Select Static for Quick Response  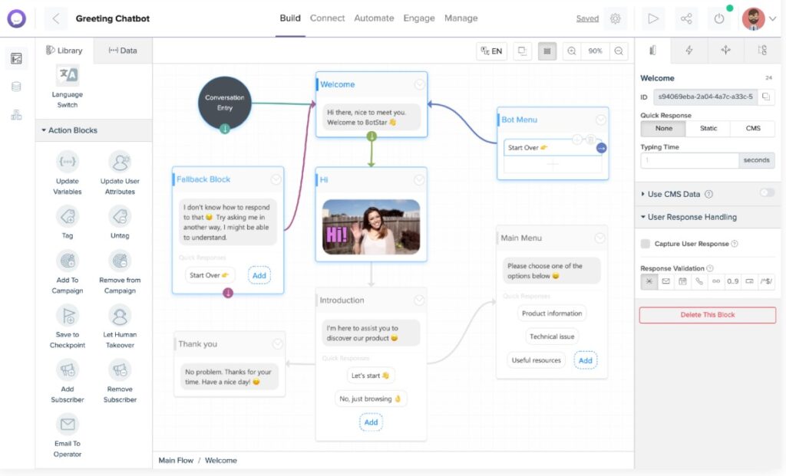tap(708, 129)
